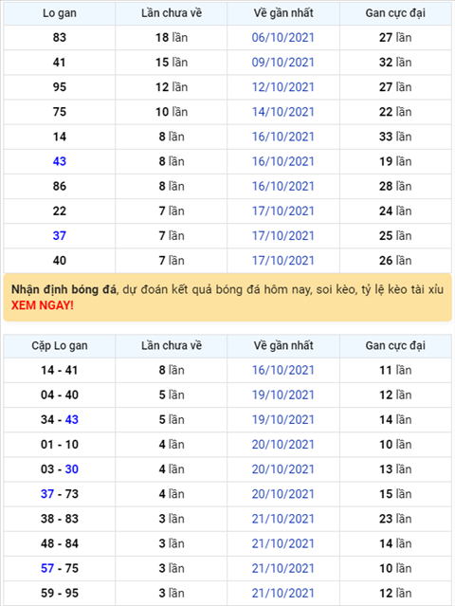
Task: Select the pair 04 - 40
Action: pyautogui.click(x=60, y=395)
